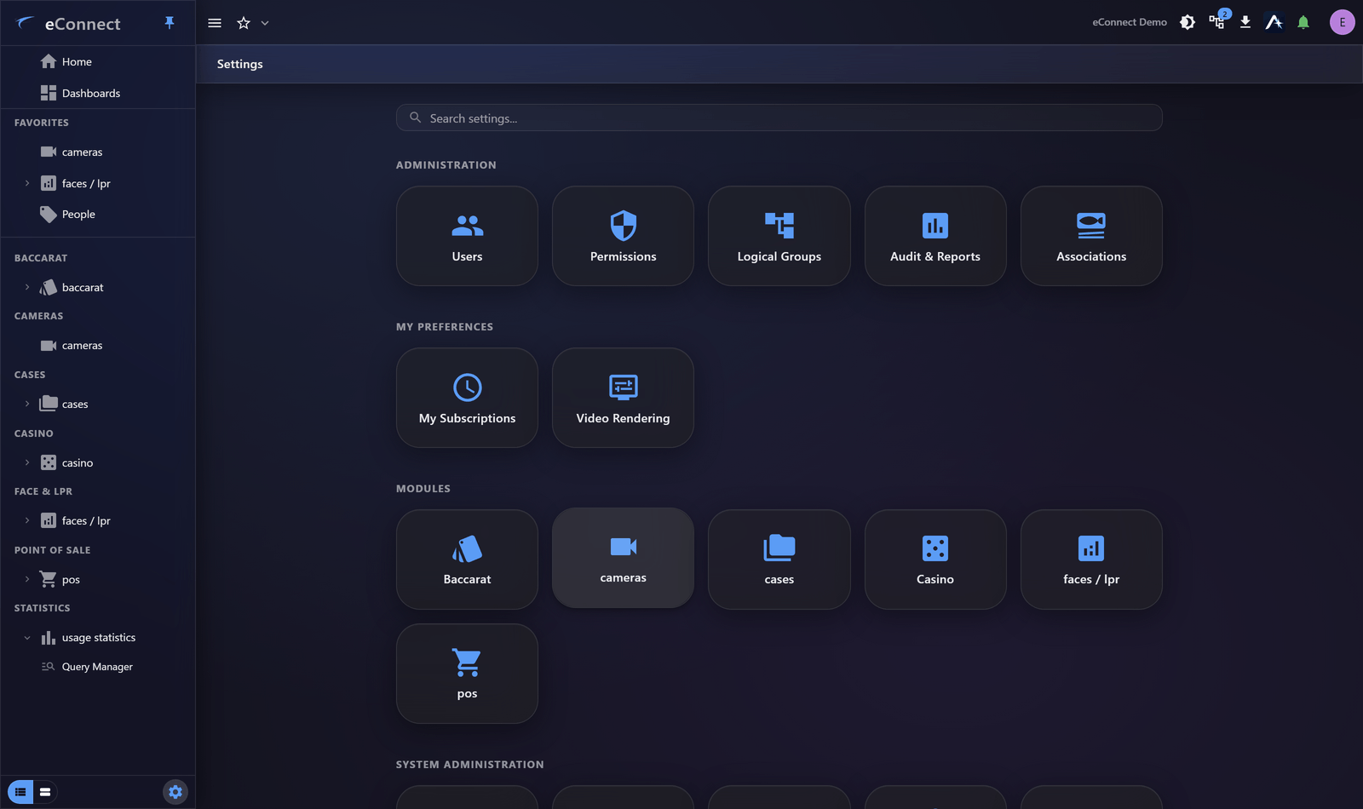Screen dimensions: 1363x809
Task: Click the stylized A logo icon in the header
Action: pyautogui.click(x=1274, y=22)
